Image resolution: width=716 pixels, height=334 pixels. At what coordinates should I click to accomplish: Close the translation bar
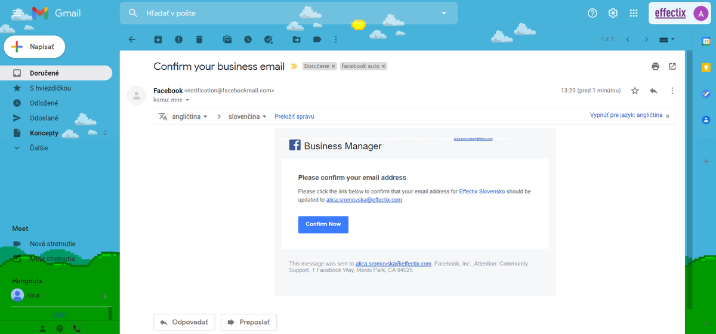tap(668, 116)
